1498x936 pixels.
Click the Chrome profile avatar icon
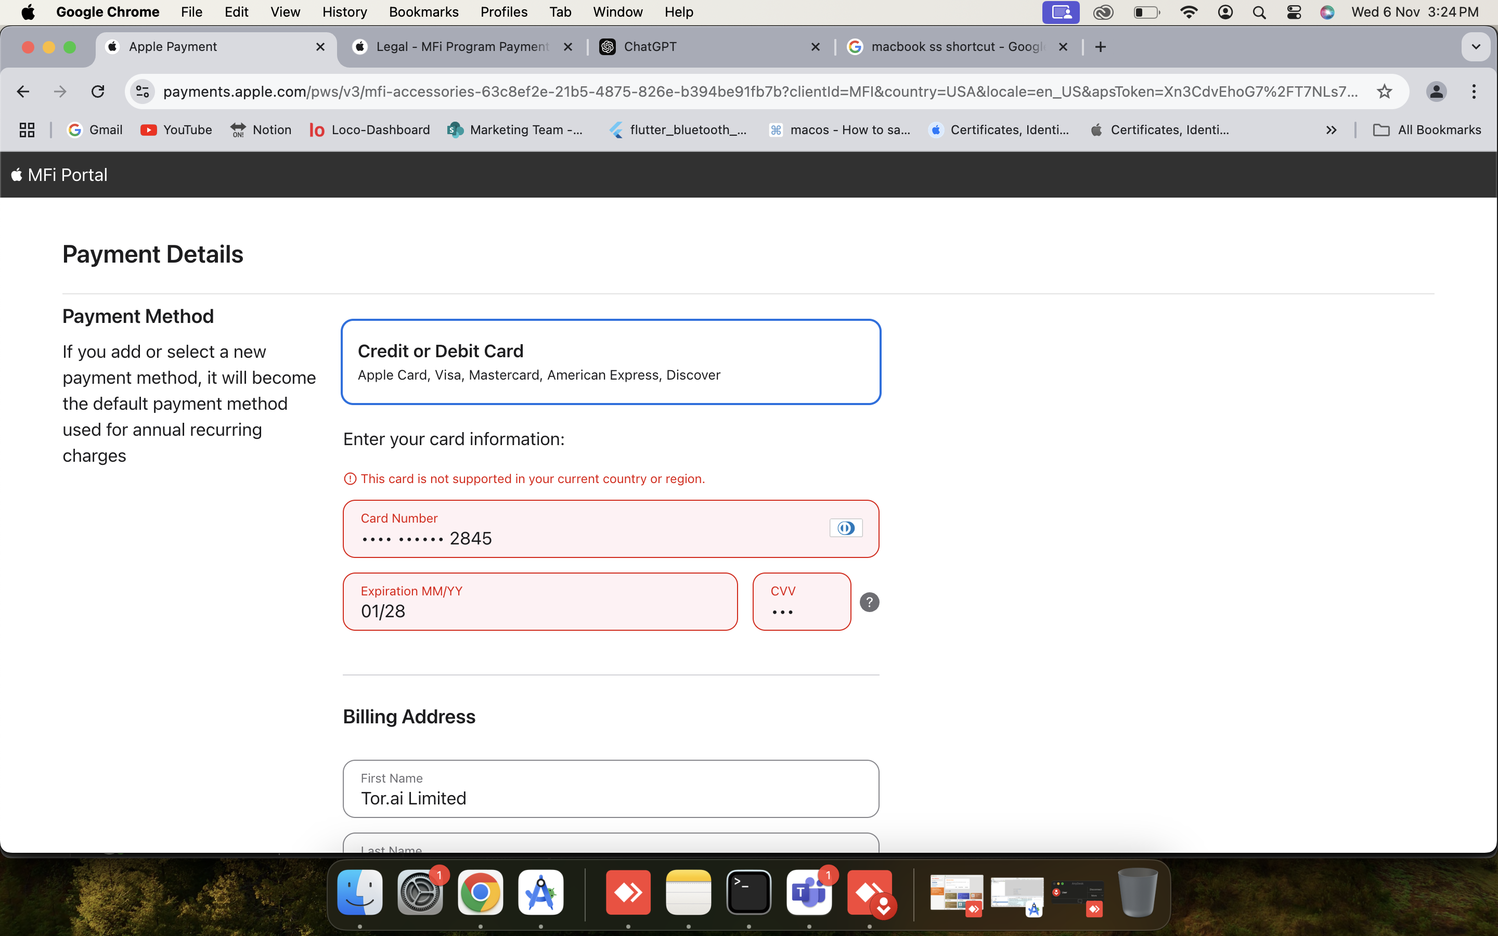1436,92
